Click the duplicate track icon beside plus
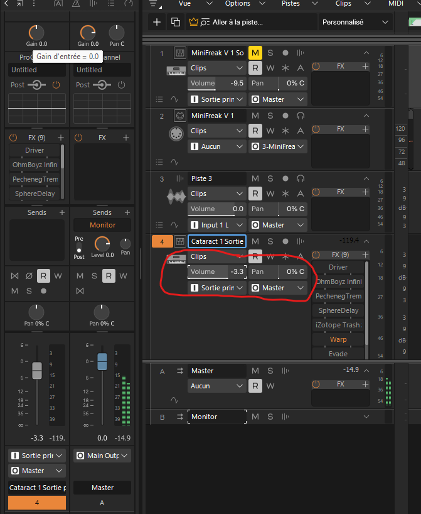The image size is (421, 514). click(176, 22)
